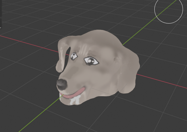Screen dimensions: 187x132
Task: Click the dog's larger cartoon eye
Action: (91, 61)
